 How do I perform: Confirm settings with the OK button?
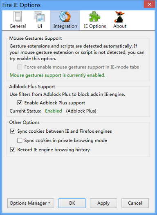[x=72, y=203]
